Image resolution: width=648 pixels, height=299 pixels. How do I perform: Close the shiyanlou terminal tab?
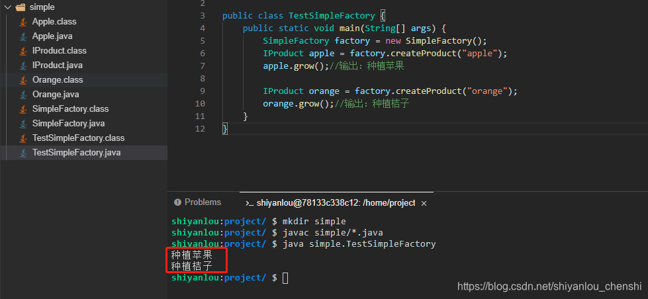point(424,203)
